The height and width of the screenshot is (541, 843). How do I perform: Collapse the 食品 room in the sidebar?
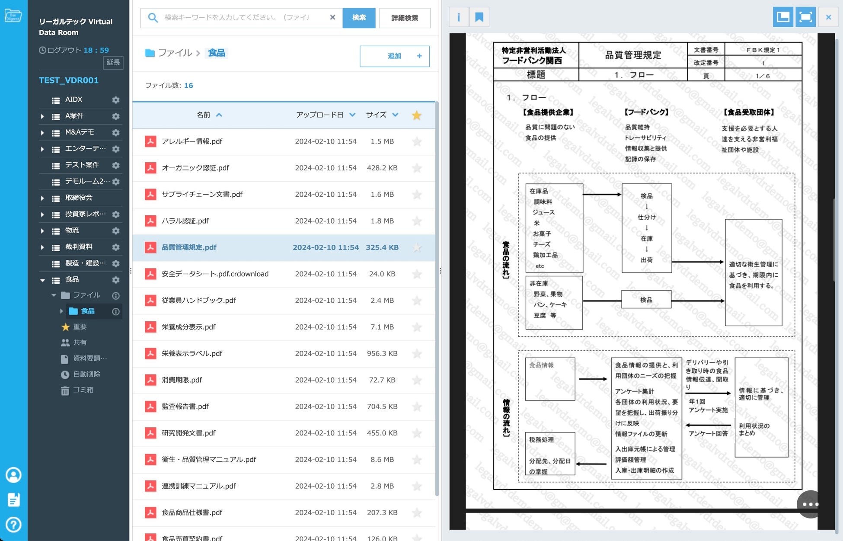[42, 280]
